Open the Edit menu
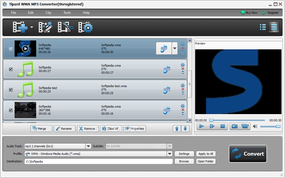This screenshot has height=178, width=285. click(31, 13)
